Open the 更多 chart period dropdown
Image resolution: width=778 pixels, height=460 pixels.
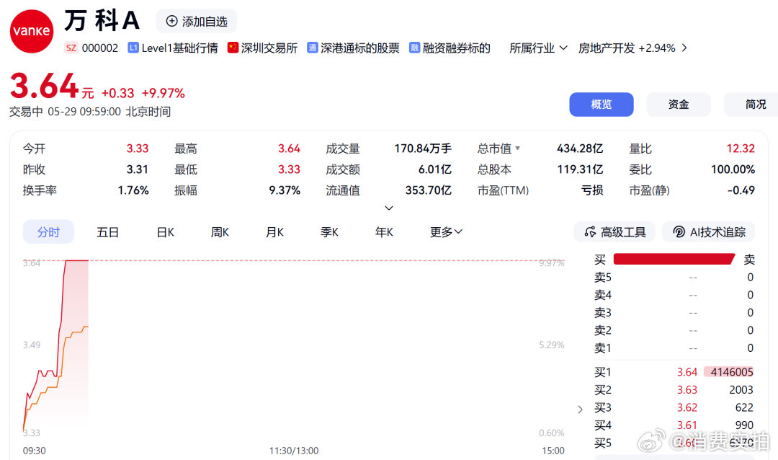click(446, 232)
